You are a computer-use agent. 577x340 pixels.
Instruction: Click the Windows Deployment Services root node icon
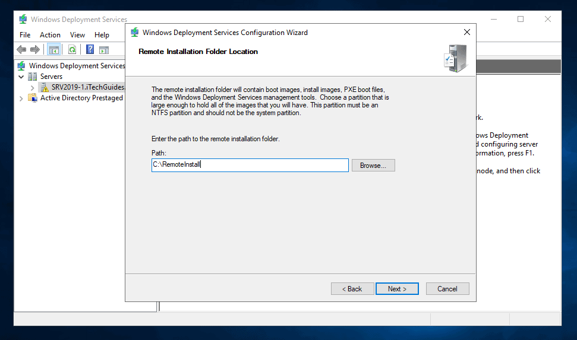pos(22,66)
